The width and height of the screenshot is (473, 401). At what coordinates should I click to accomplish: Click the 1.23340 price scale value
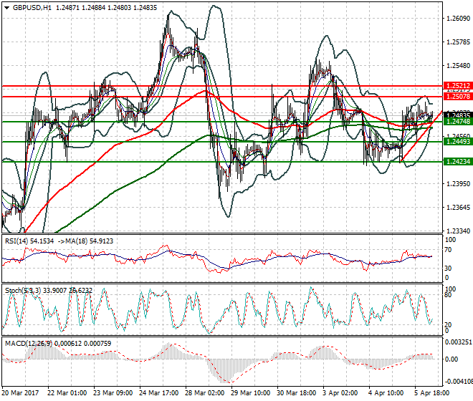(458, 231)
